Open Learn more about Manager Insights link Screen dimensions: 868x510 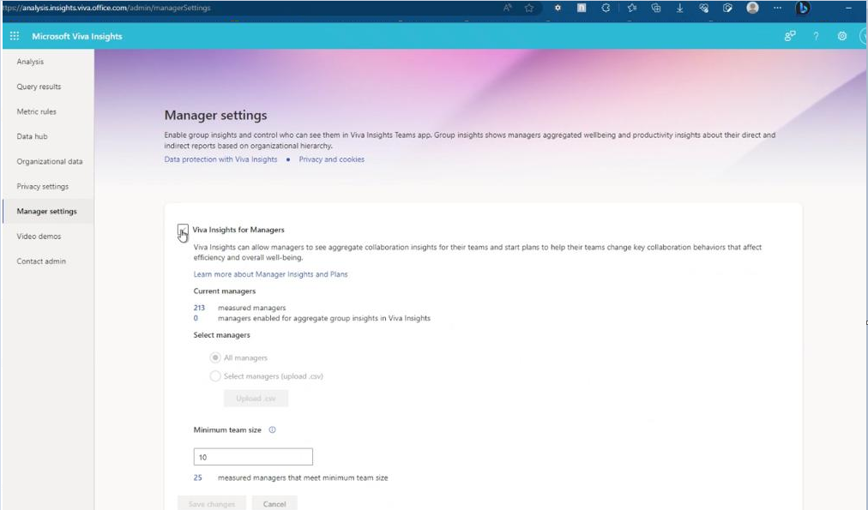pyautogui.click(x=271, y=274)
